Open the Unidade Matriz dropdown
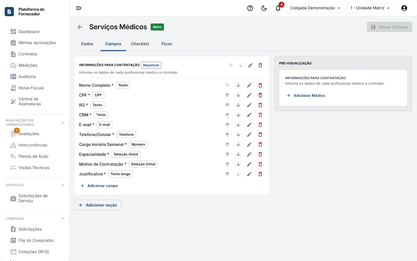The width and height of the screenshot is (417, 261). [x=370, y=8]
